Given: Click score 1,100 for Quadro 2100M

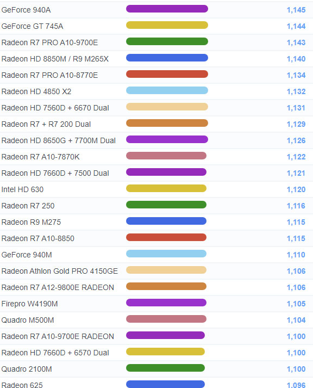Looking at the screenshot, I should [296, 369].
